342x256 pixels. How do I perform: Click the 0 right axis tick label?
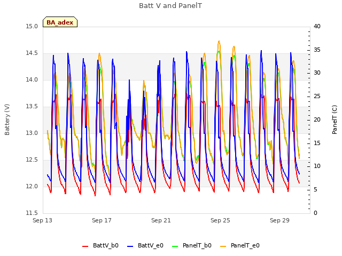click(316, 213)
